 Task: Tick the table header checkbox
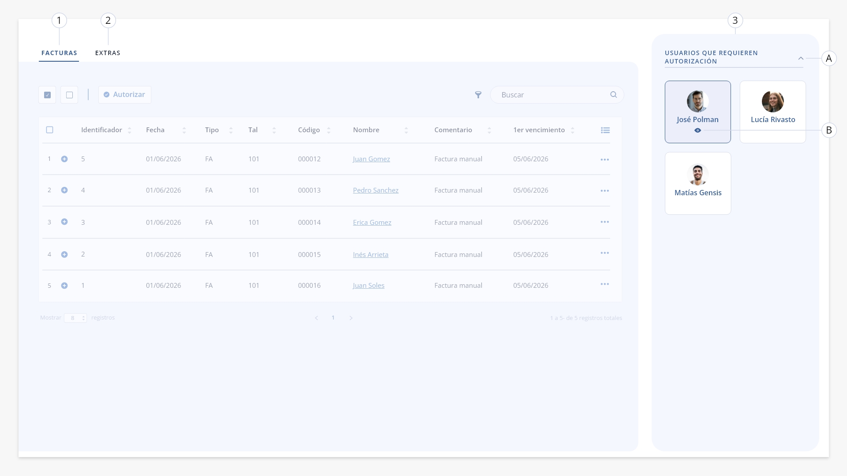50,130
